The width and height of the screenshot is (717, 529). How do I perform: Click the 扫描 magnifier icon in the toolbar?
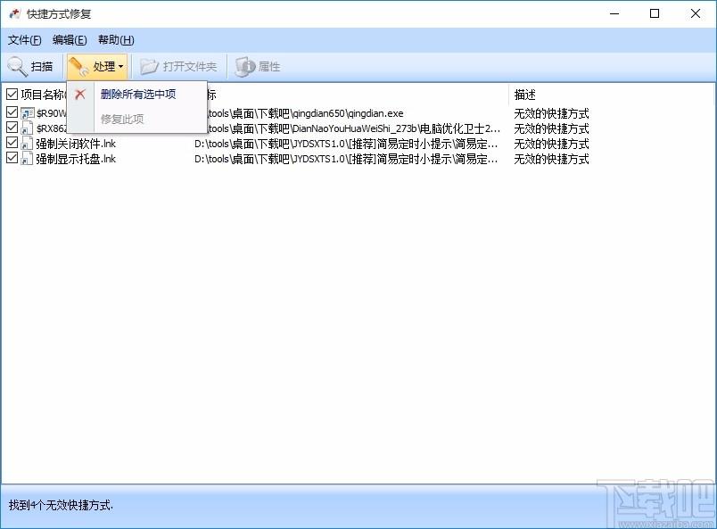pyautogui.click(x=17, y=67)
